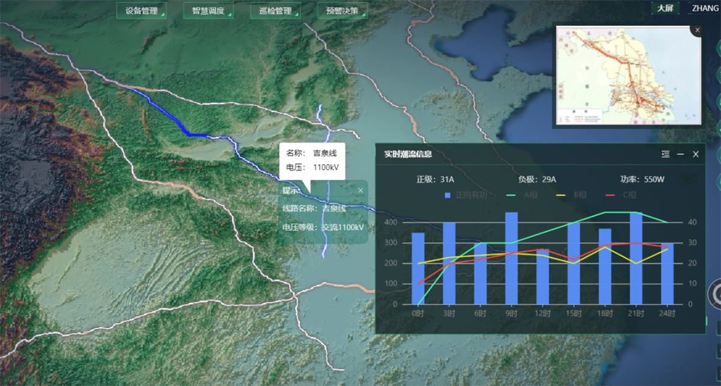
Task: Open the 巡检管理 dropdown
Action: (275, 11)
